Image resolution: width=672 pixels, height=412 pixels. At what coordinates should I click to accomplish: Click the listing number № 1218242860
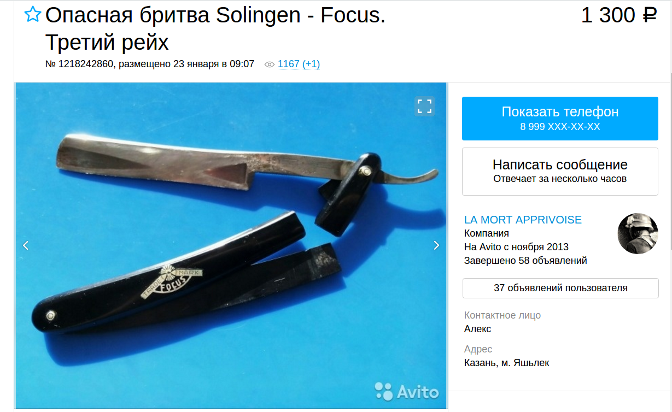click(80, 64)
